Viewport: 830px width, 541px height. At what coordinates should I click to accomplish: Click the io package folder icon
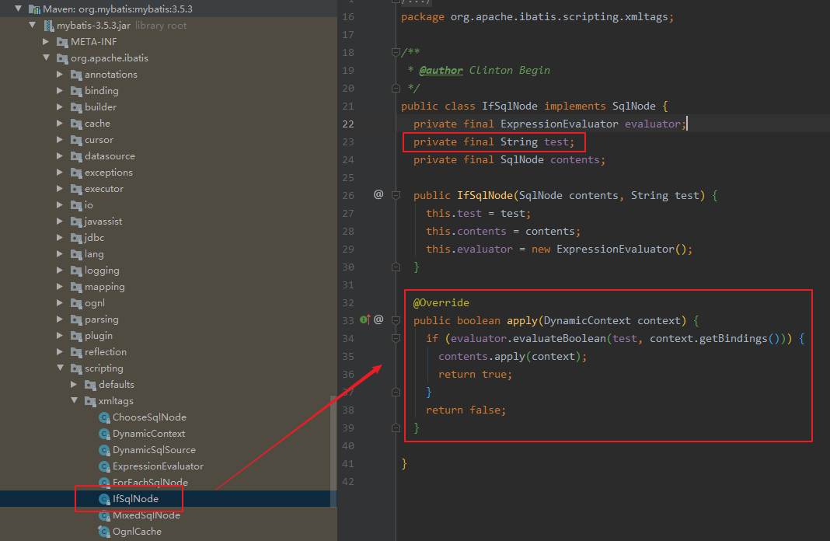pyautogui.click(x=76, y=205)
